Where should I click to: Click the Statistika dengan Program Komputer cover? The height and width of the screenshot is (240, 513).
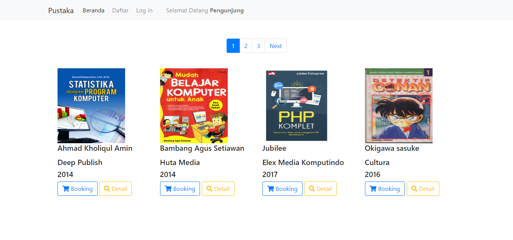91,105
